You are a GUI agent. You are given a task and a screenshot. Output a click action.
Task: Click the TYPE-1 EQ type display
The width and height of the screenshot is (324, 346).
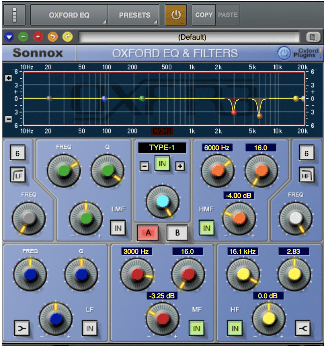[162, 147]
